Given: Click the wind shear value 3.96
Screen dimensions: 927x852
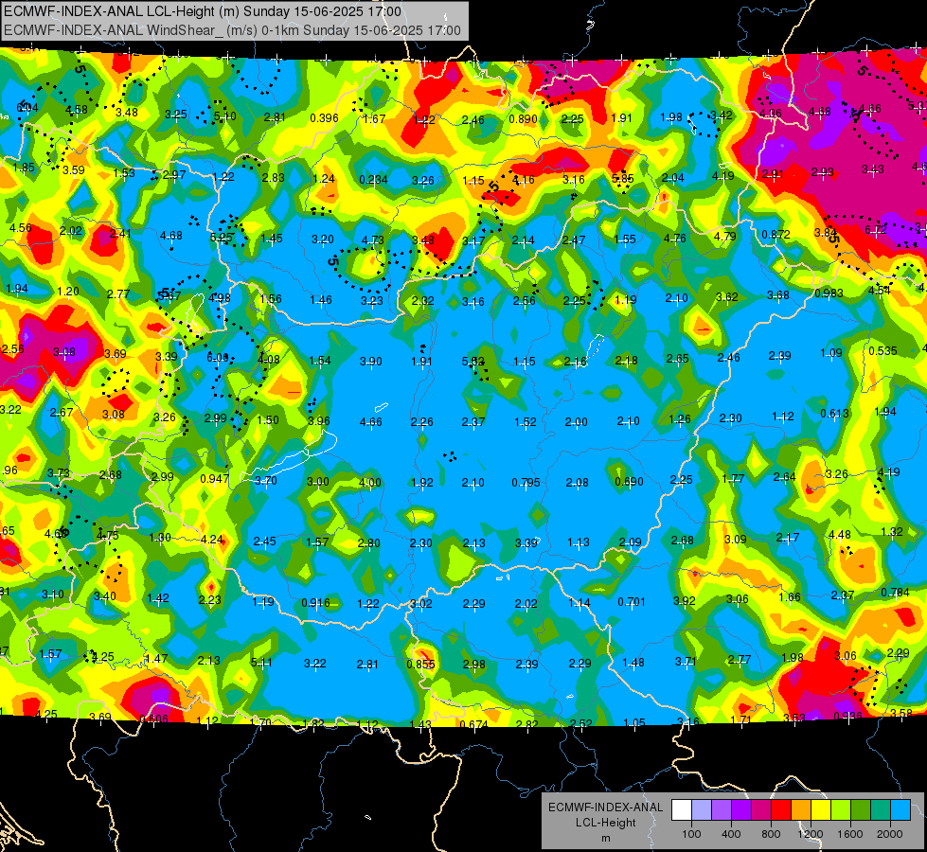Looking at the screenshot, I should pos(319,421).
